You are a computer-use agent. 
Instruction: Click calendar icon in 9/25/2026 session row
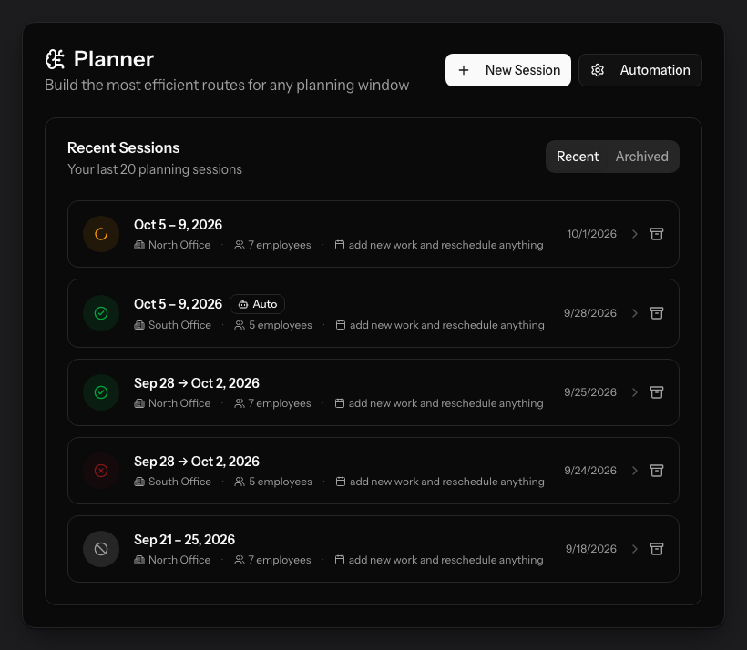click(340, 403)
